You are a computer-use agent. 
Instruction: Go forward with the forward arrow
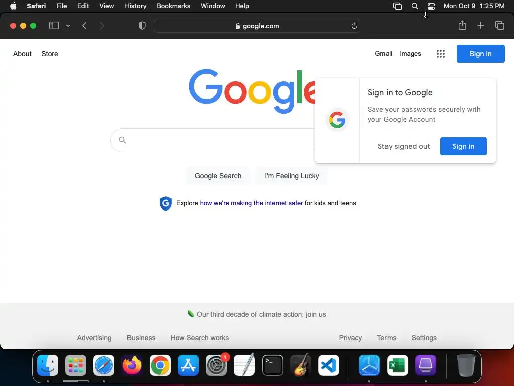[x=102, y=26]
